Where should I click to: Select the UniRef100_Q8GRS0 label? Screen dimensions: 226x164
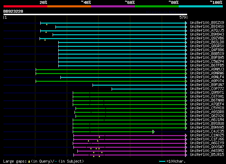[207, 46]
